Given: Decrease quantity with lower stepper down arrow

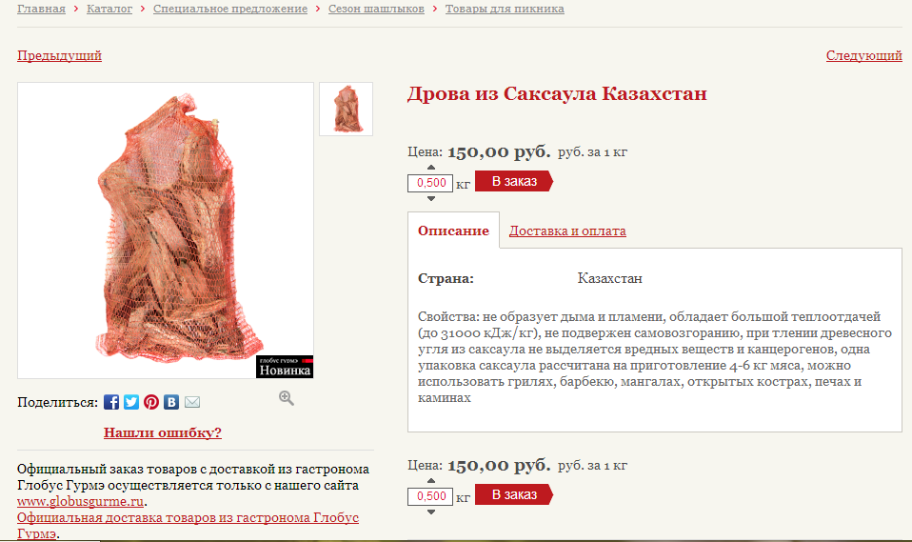Looking at the screenshot, I should (431, 512).
